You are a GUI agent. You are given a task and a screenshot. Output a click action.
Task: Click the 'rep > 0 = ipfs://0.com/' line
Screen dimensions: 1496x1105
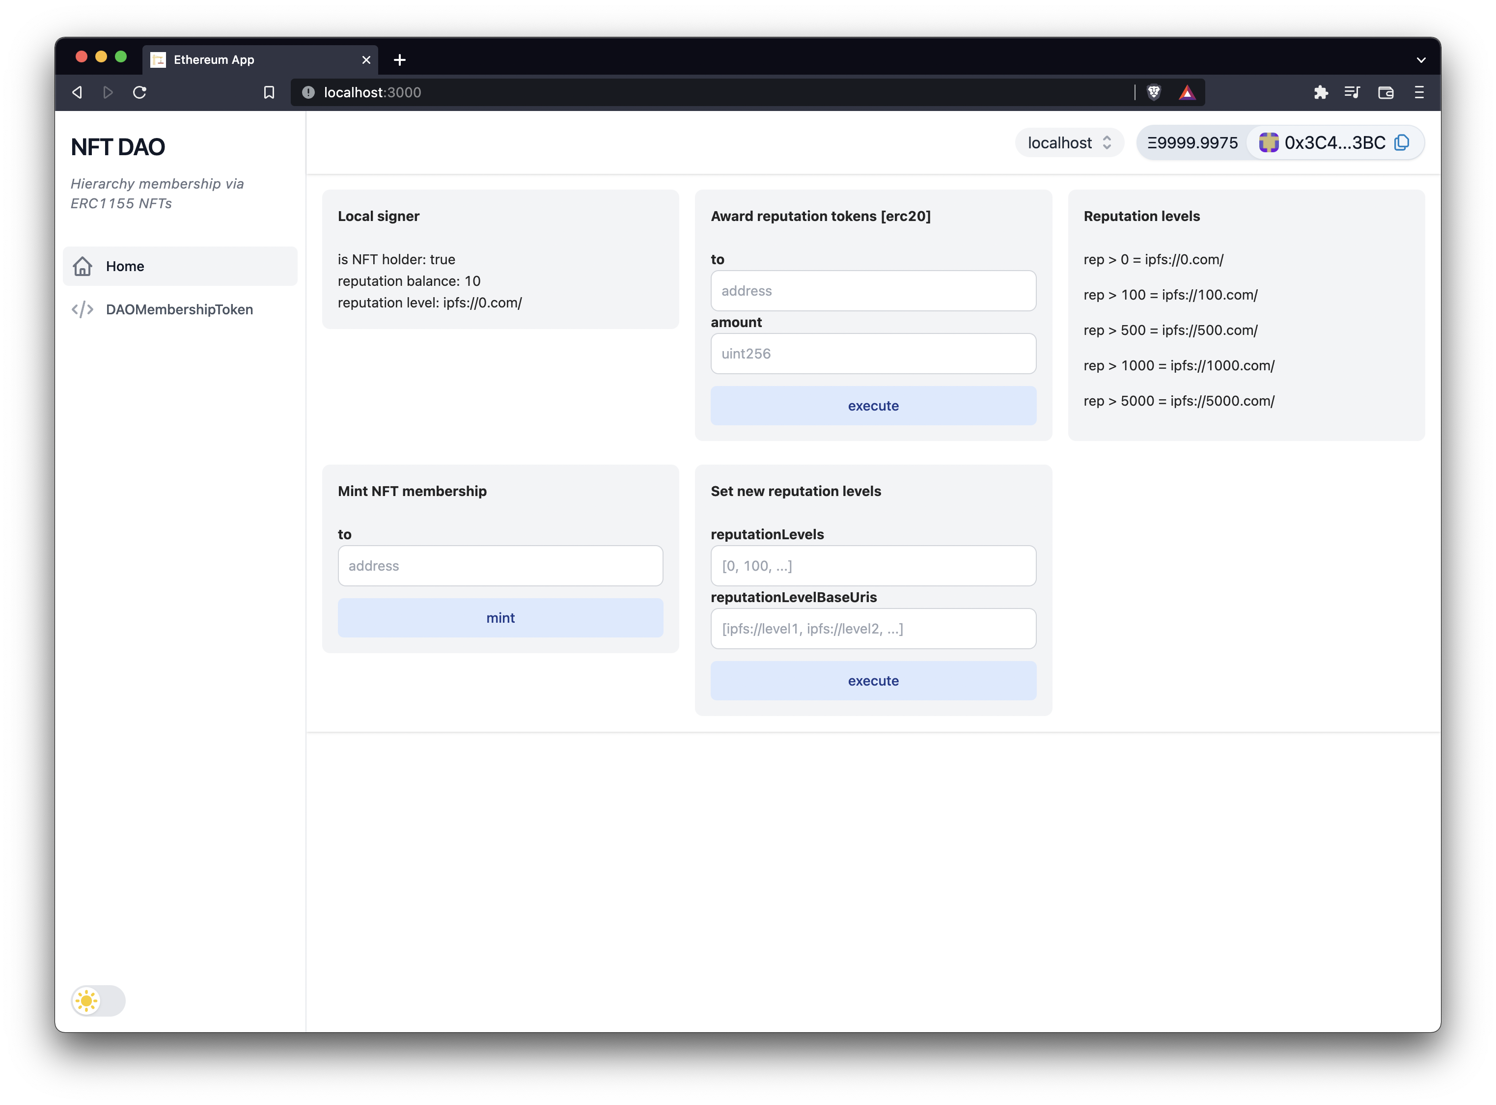[x=1154, y=259]
